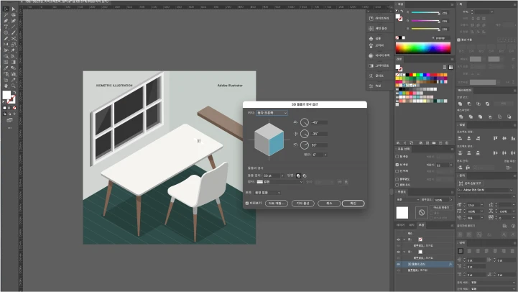This screenshot has width=518, height=292.
Task: Switch to the Layers (레이어) tab
Action: [x=400, y=225]
